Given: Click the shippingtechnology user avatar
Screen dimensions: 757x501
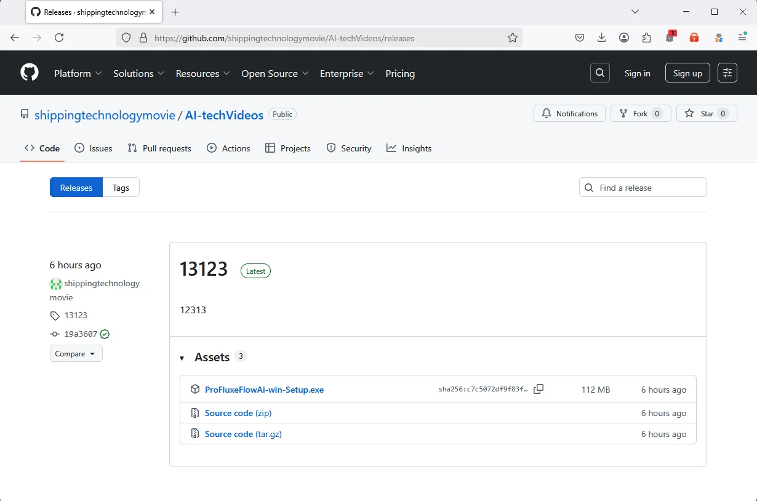Looking at the screenshot, I should click(56, 284).
